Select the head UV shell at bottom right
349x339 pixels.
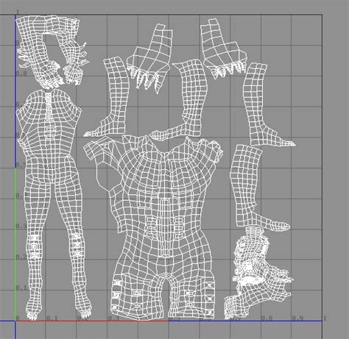point(259,274)
